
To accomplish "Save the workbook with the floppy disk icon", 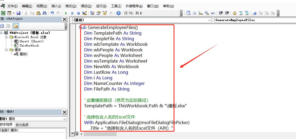I will [x=18, y=13].
